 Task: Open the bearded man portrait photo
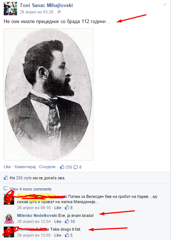(x=48, y=94)
